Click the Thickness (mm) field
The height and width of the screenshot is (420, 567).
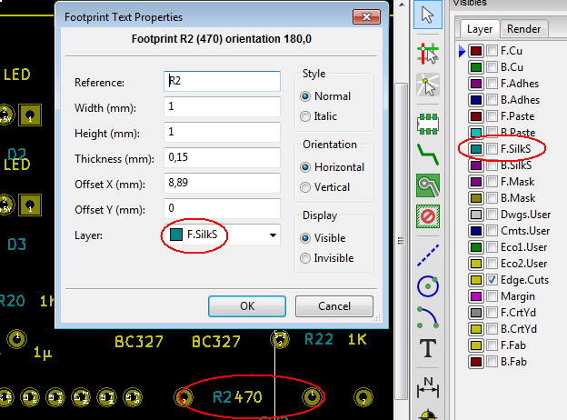point(222,157)
